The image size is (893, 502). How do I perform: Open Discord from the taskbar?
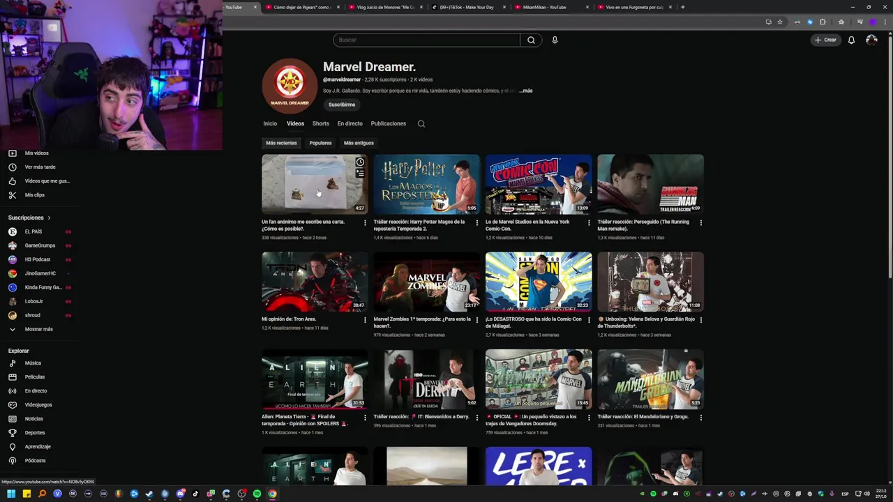point(180,494)
